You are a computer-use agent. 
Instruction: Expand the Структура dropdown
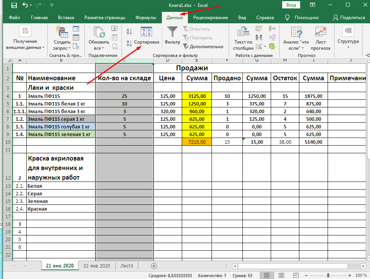348,38
